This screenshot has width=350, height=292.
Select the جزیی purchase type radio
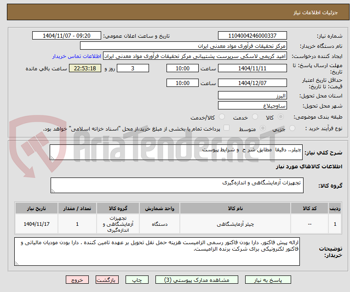[x=292, y=128]
